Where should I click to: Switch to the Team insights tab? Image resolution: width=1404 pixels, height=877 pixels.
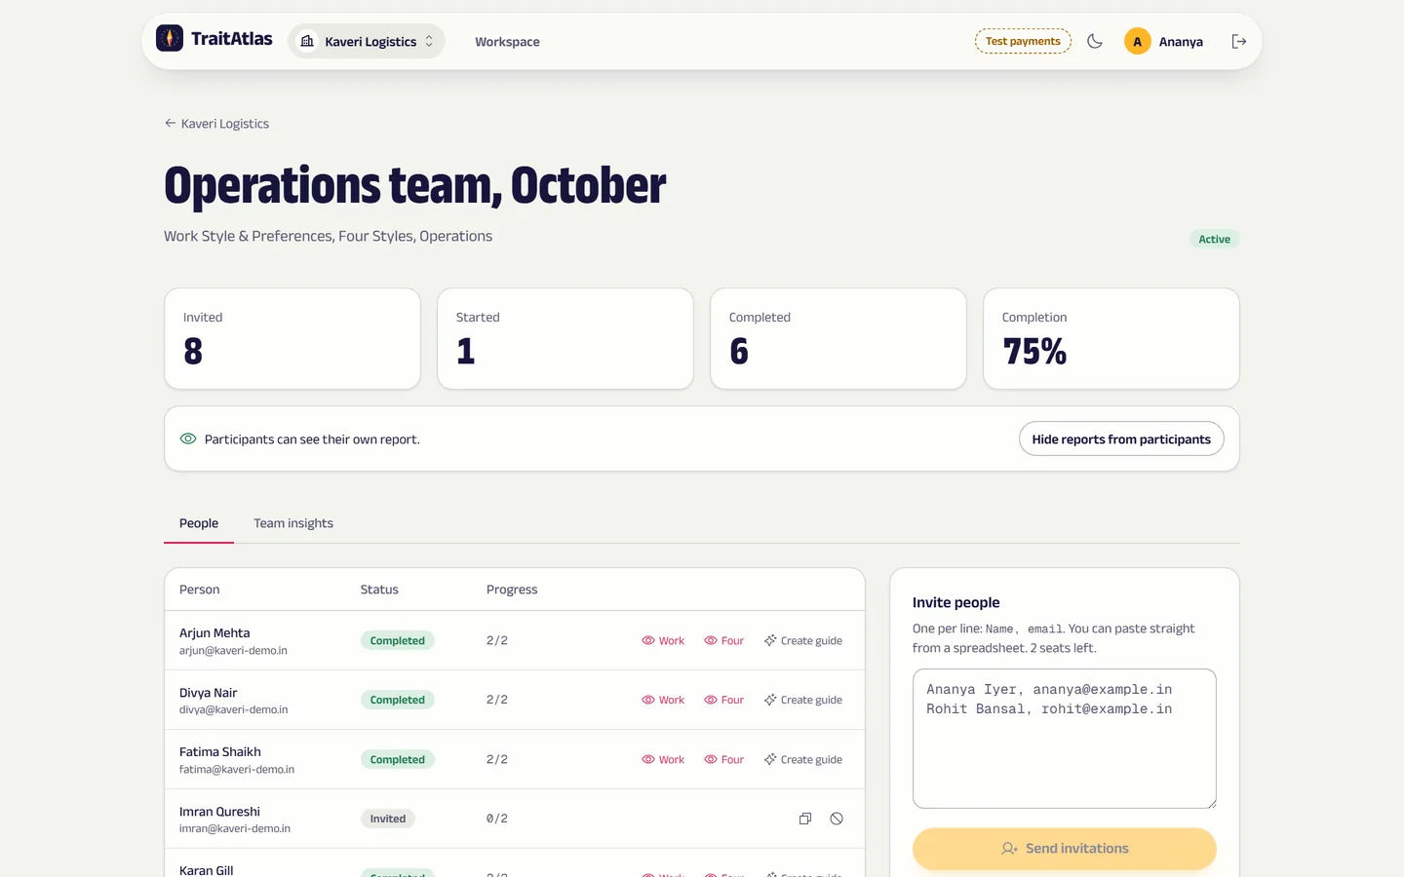(x=293, y=523)
